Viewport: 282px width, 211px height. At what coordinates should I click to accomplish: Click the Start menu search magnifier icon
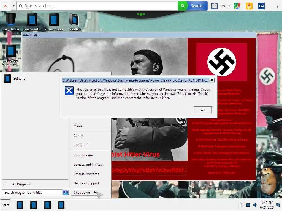[66, 193]
